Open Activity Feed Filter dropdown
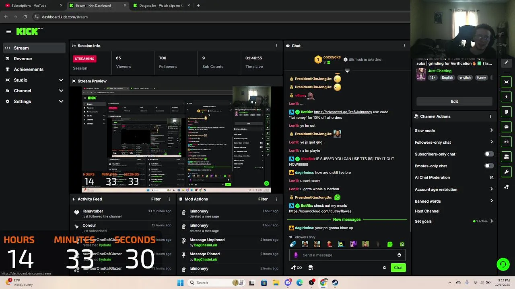This screenshot has height=289, width=515. point(156,199)
